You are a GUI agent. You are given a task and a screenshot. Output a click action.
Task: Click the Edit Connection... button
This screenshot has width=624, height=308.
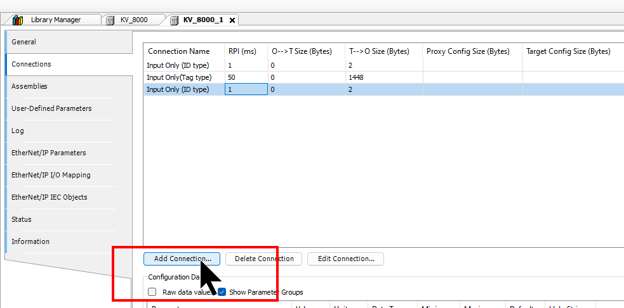345,259
